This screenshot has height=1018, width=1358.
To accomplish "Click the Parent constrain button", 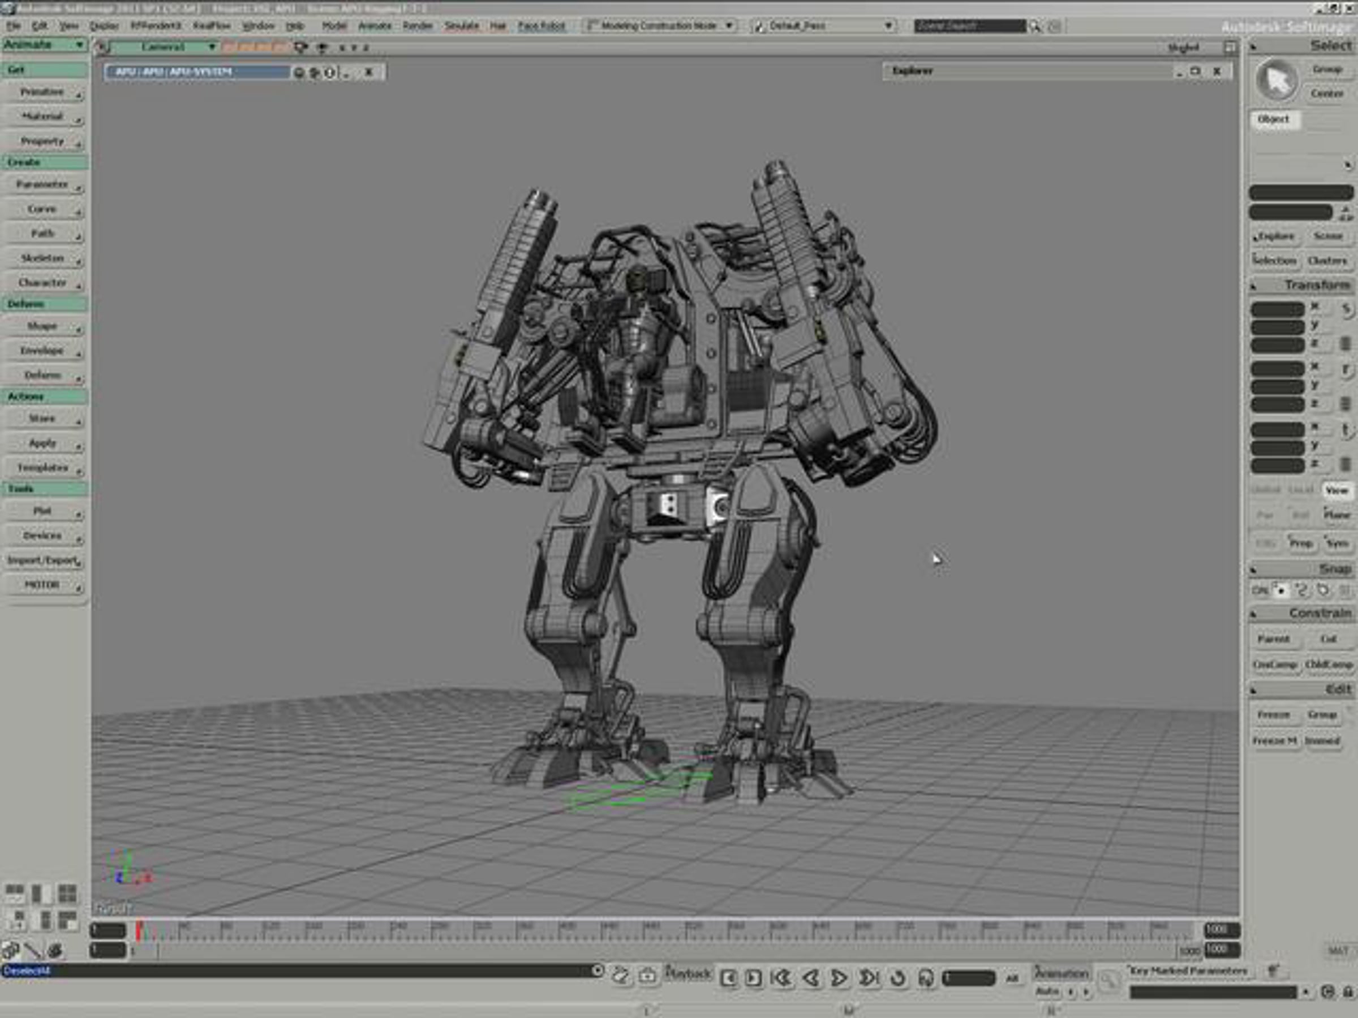I will tap(1274, 640).
